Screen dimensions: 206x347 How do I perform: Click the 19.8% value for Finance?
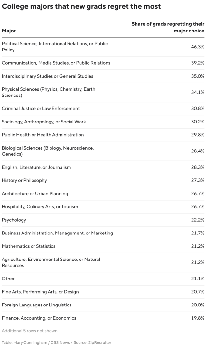(198, 318)
